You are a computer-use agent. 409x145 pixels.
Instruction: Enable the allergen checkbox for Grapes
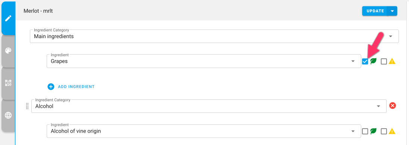[x=384, y=61]
